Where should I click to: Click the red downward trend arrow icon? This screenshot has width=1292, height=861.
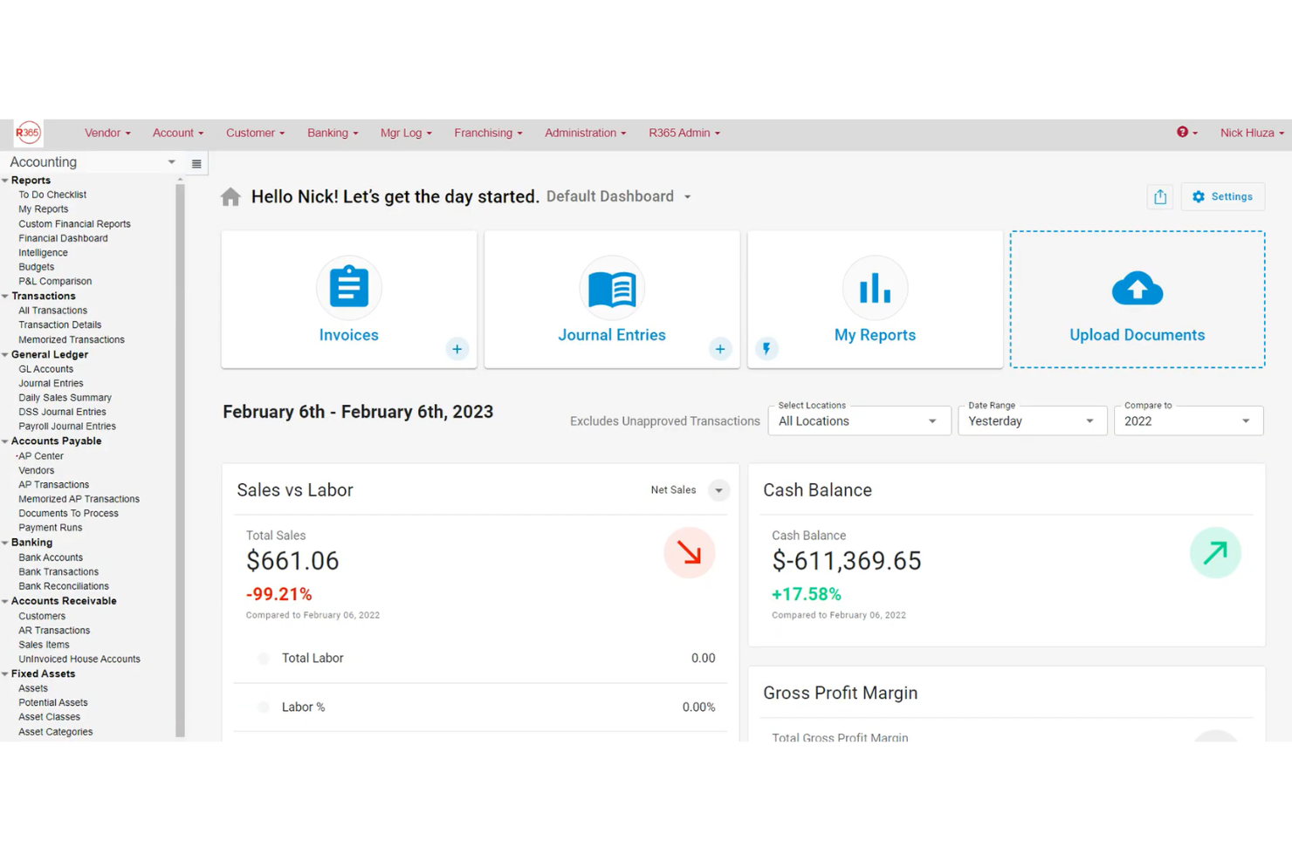click(690, 553)
